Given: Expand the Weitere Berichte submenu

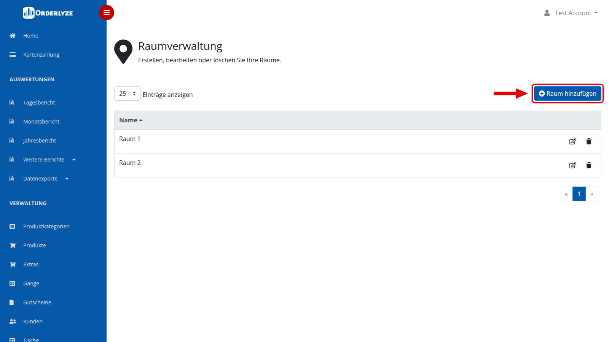Looking at the screenshot, I should pos(74,160).
